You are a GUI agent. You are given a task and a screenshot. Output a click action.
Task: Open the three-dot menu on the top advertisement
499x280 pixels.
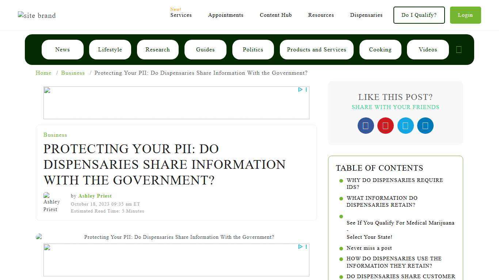pos(306,89)
